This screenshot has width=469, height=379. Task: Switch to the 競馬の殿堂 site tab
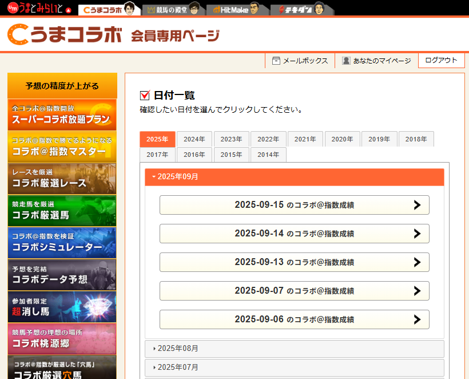173,9
